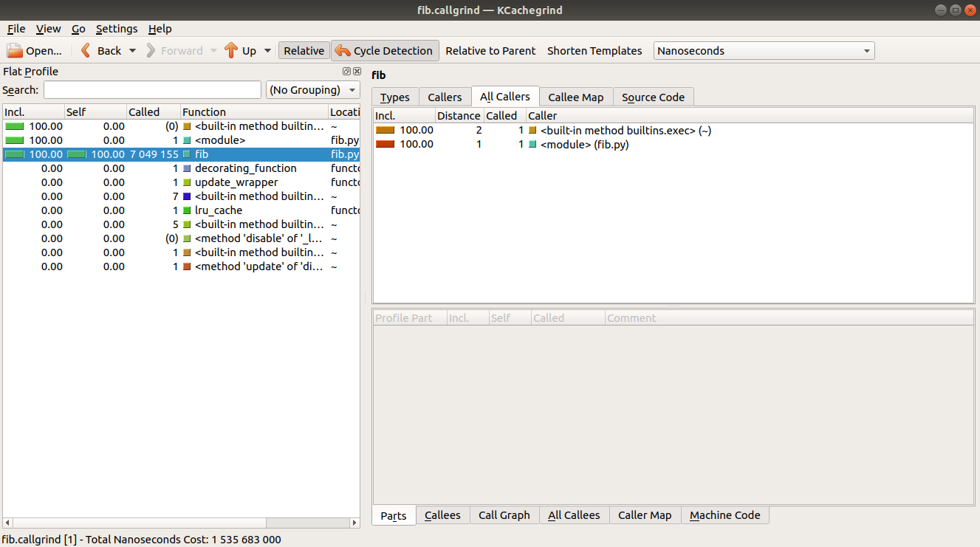Screen dimensions: 980x547
Task: Open the File menu
Action: (16, 29)
